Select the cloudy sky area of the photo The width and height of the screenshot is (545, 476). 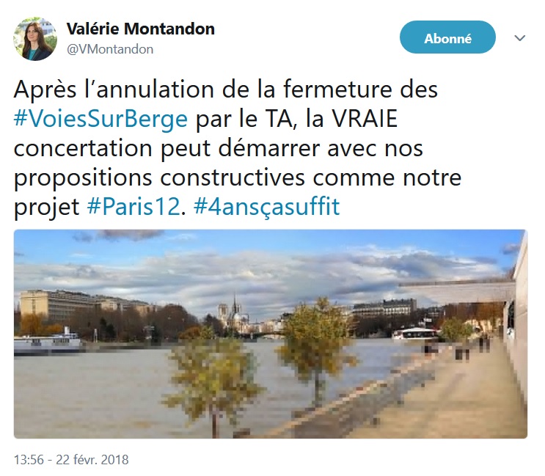click(x=264, y=264)
